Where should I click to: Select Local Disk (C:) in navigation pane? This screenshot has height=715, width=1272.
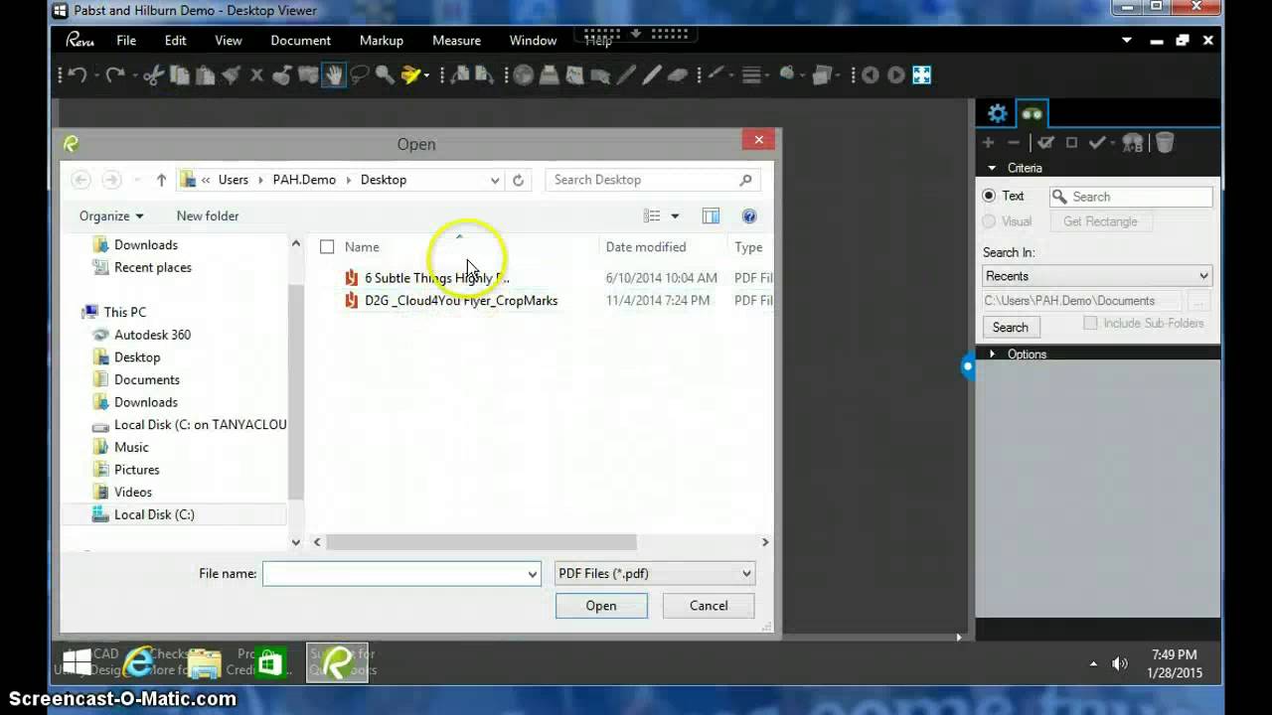[154, 514]
